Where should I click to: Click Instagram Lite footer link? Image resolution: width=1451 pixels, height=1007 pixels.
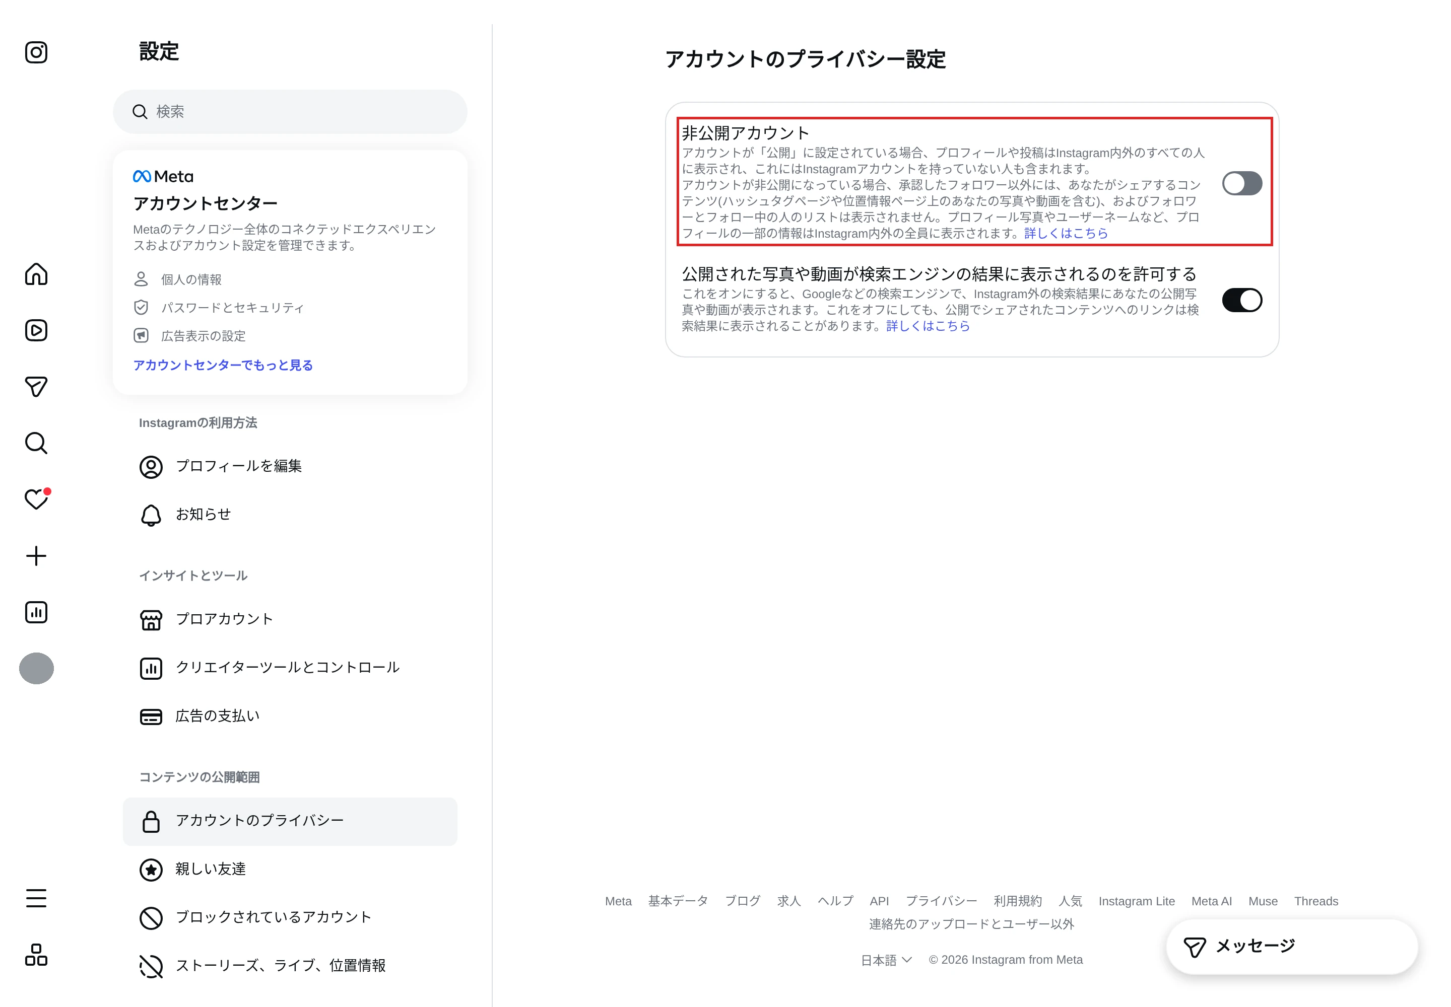(x=1136, y=902)
